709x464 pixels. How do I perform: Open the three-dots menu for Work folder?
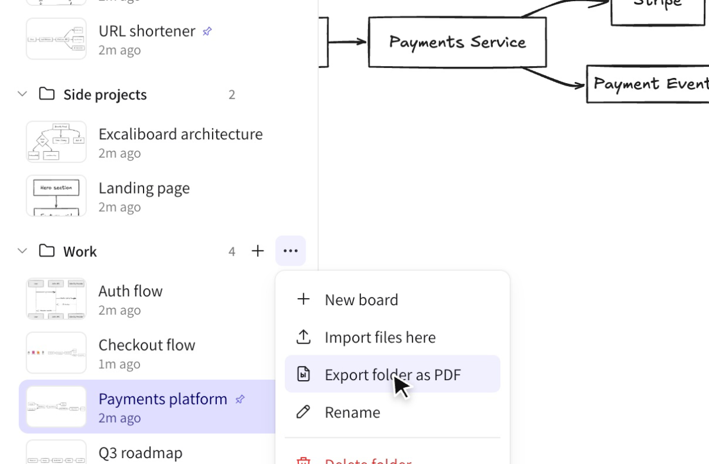291,251
